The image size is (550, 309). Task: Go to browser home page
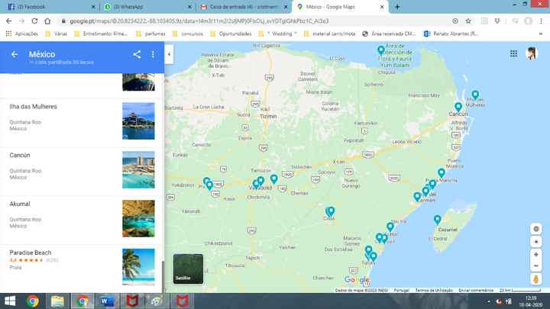click(47, 21)
